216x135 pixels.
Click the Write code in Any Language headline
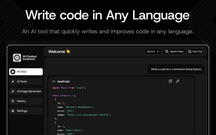pos(107,15)
